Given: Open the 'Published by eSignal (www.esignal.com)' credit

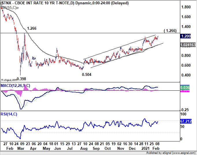Looking at the screenshot, I should [x=171, y=153].
